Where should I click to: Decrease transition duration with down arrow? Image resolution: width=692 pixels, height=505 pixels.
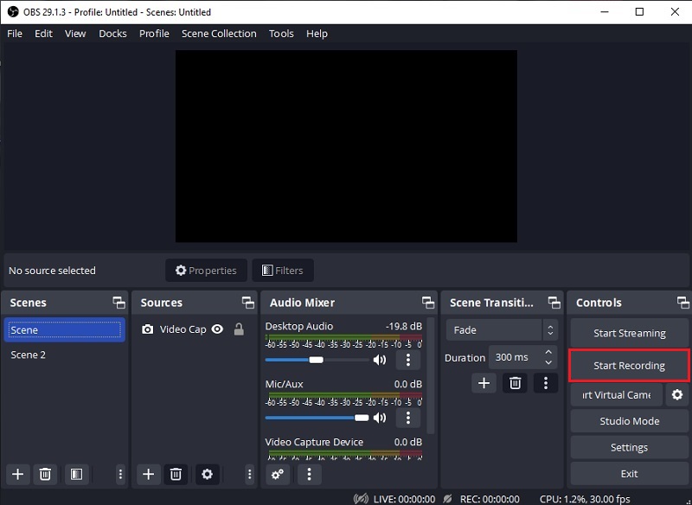tap(548, 362)
